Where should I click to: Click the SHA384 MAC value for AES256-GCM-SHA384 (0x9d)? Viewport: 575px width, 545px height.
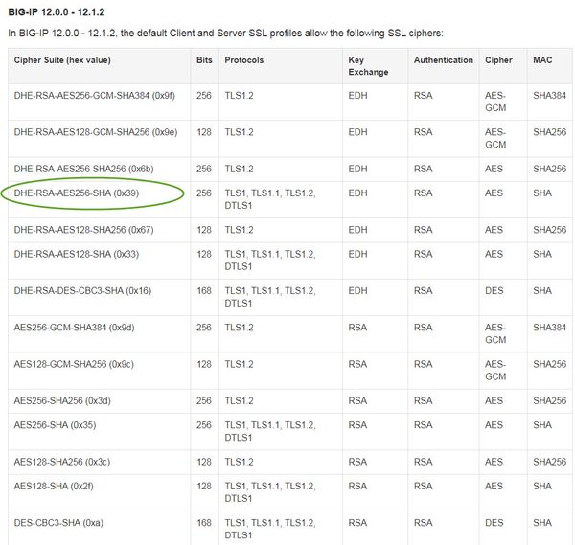[x=550, y=328]
